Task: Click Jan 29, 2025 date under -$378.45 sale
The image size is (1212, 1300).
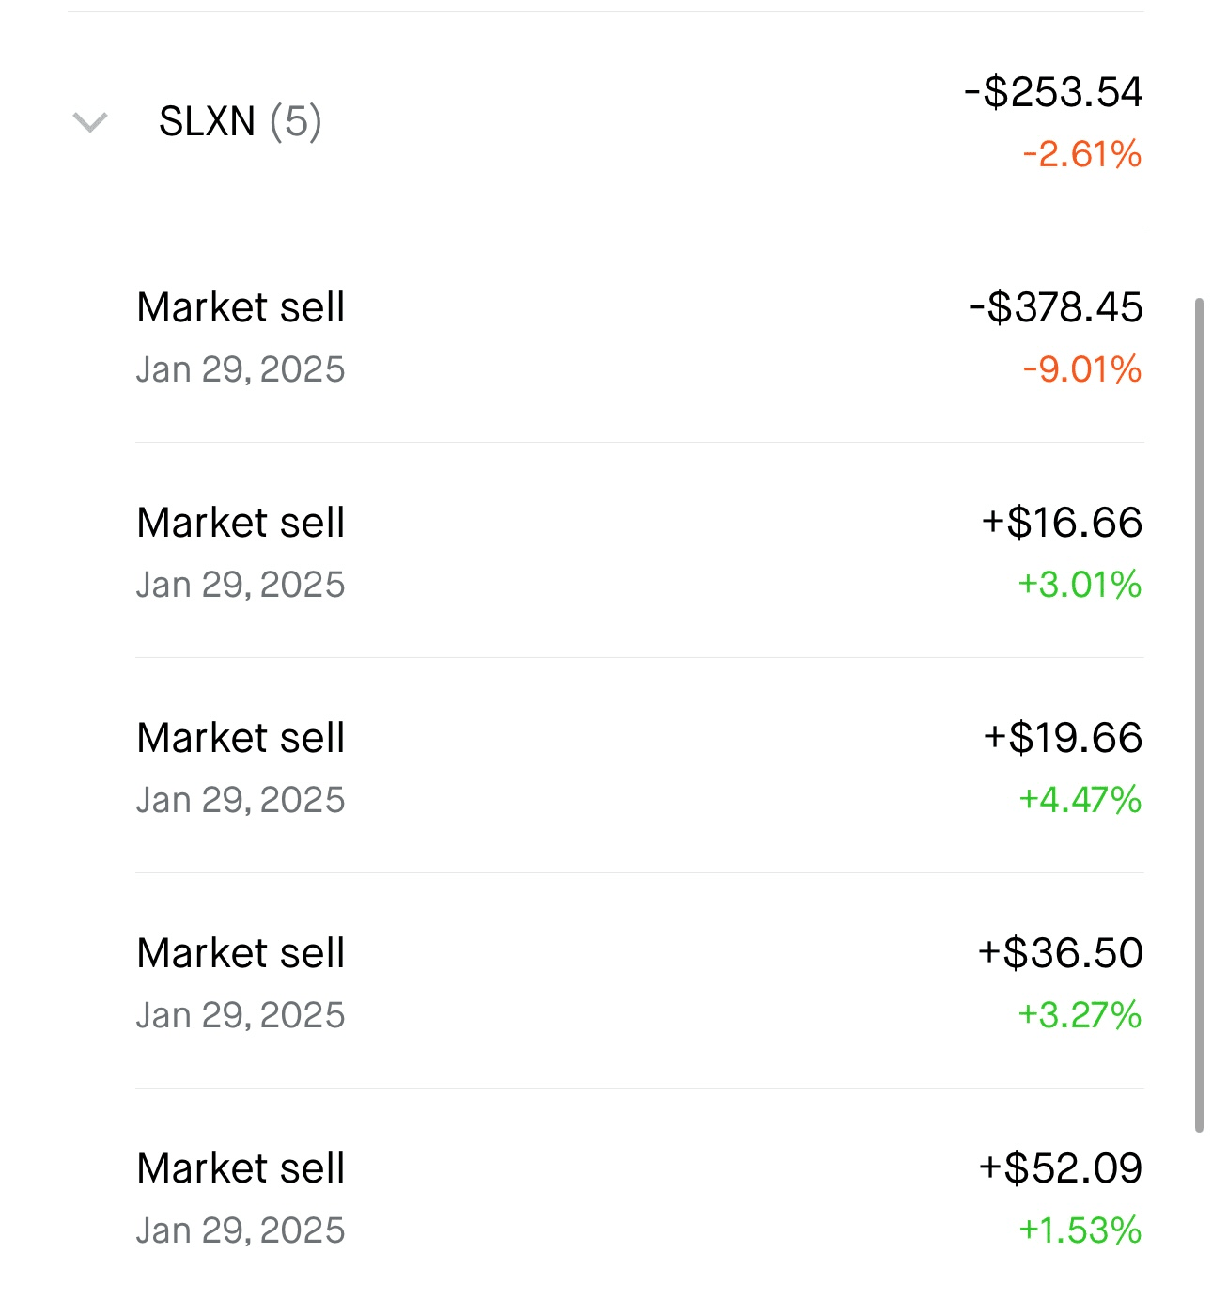Action: (x=241, y=369)
